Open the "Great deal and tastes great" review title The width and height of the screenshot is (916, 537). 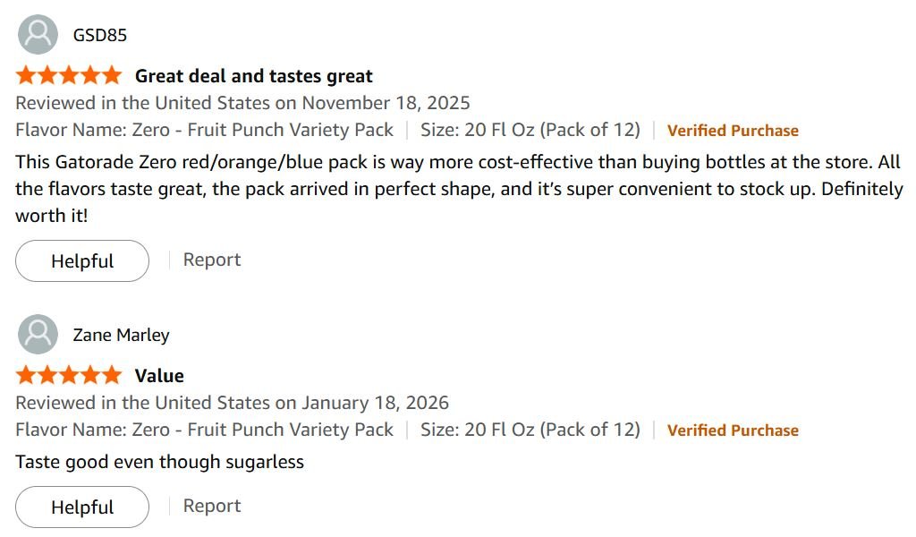coord(253,76)
